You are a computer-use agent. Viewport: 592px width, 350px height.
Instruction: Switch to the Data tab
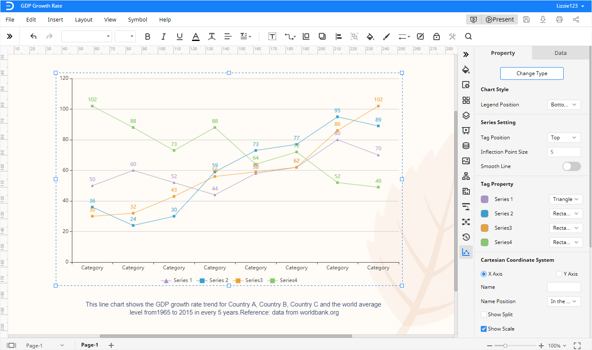560,53
